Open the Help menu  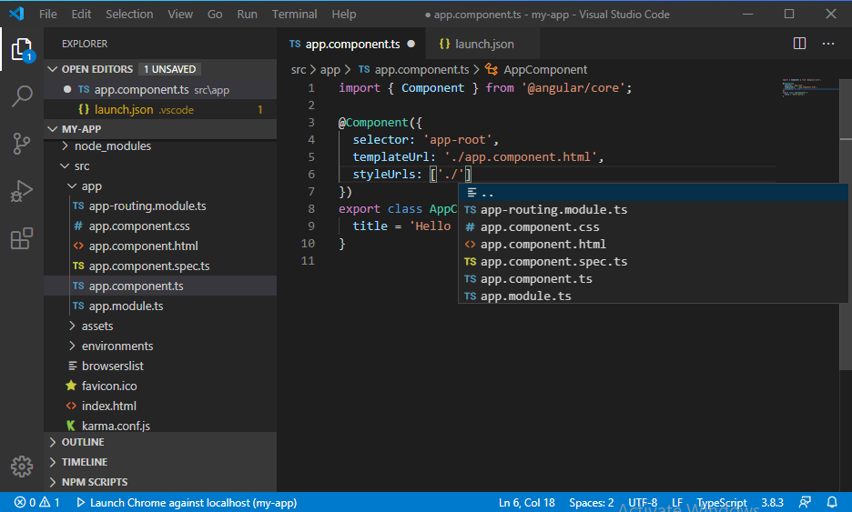(344, 15)
